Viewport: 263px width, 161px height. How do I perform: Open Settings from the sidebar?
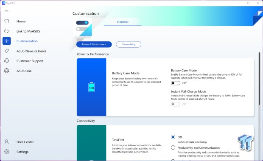22,152
